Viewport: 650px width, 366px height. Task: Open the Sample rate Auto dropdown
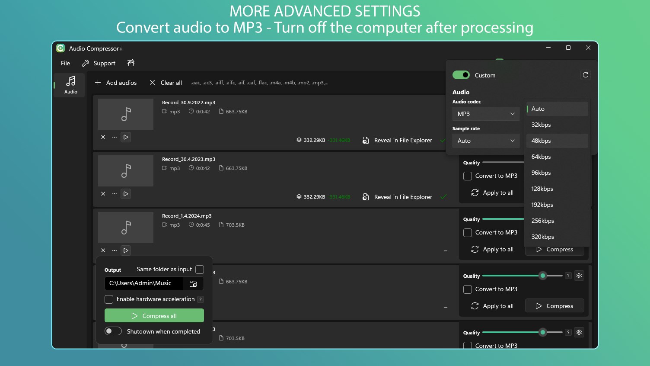pyautogui.click(x=486, y=141)
